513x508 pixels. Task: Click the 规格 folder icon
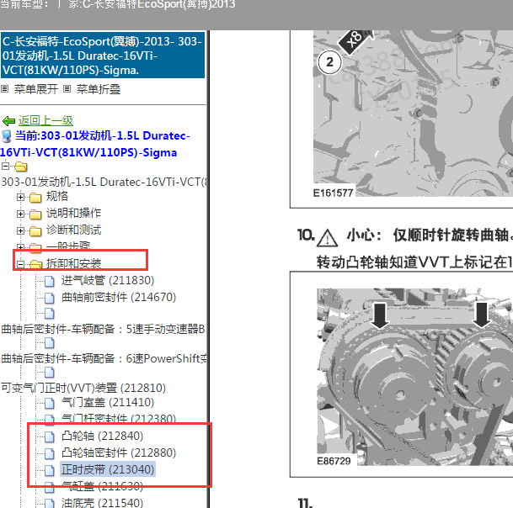[35, 198]
